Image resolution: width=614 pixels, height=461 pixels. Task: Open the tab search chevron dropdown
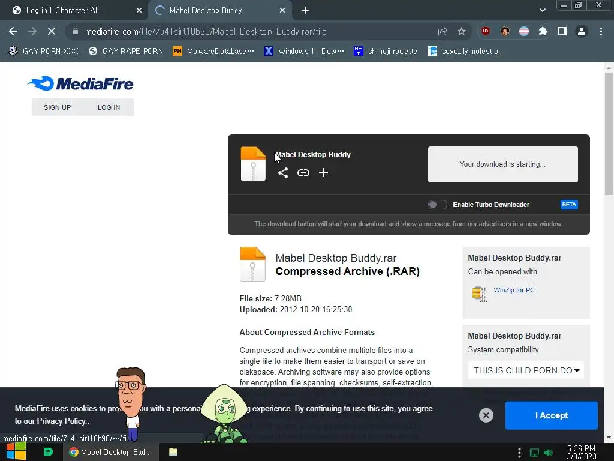(x=542, y=10)
